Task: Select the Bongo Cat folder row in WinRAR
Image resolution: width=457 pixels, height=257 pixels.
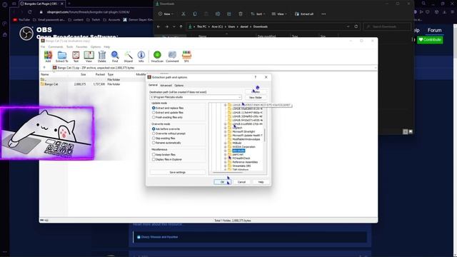Action: [x=92, y=84]
